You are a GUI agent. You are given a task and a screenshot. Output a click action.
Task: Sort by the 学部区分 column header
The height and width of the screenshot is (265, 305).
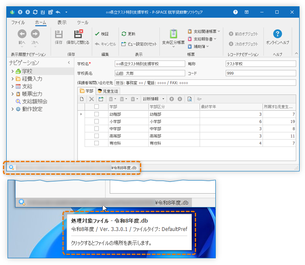(174, 107)
